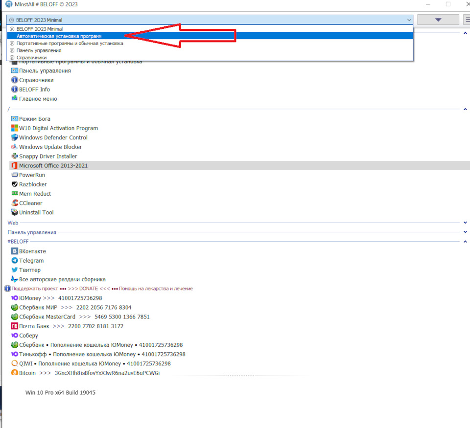The width and height of the screenshot is (470, 428).
Task: Click the Сбербанк MasterCard 5469 5300 1366 7851 row
Action: coord(84,316)
